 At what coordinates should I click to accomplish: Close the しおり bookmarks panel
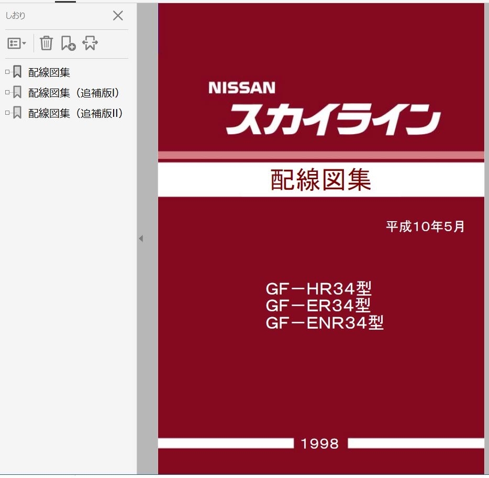[118, 15]
